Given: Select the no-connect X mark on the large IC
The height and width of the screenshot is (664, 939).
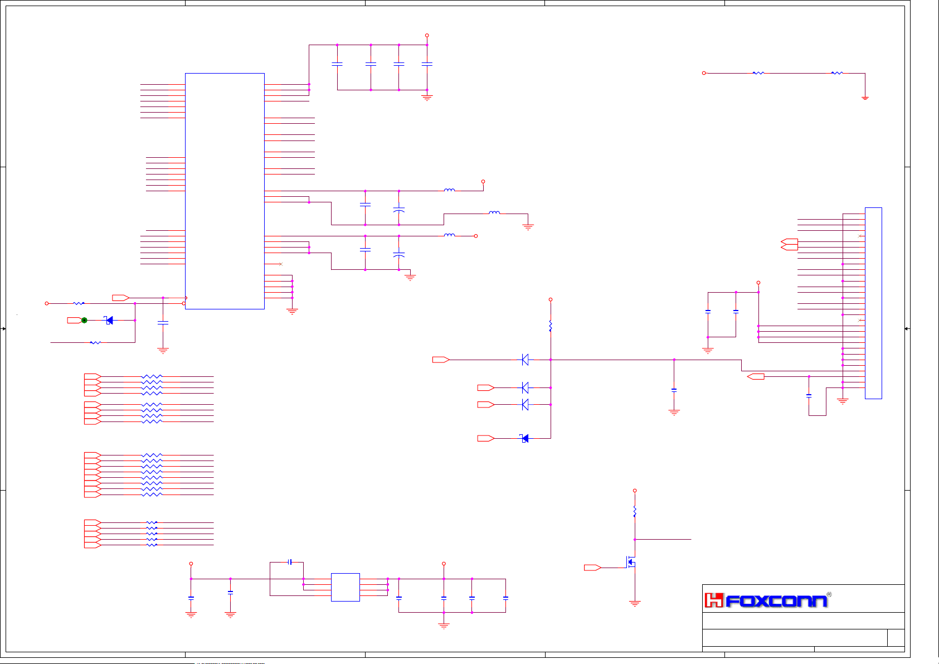Looking at the screenshot, I should 281,264.
